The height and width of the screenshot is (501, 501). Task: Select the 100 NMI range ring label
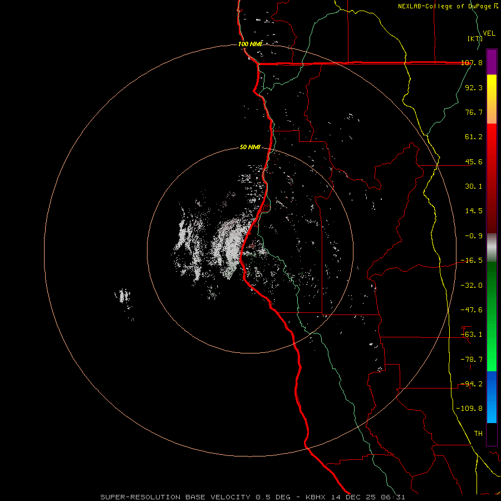(250, 44)
